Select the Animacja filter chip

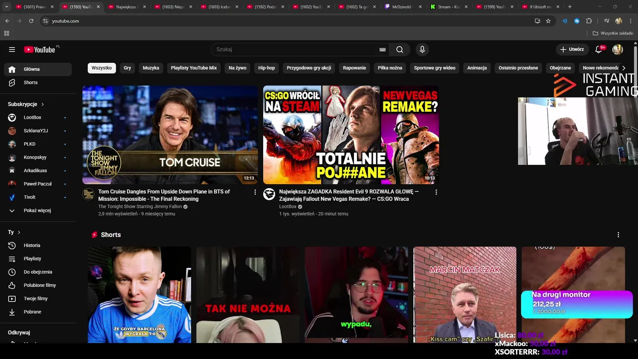[477, 68]
